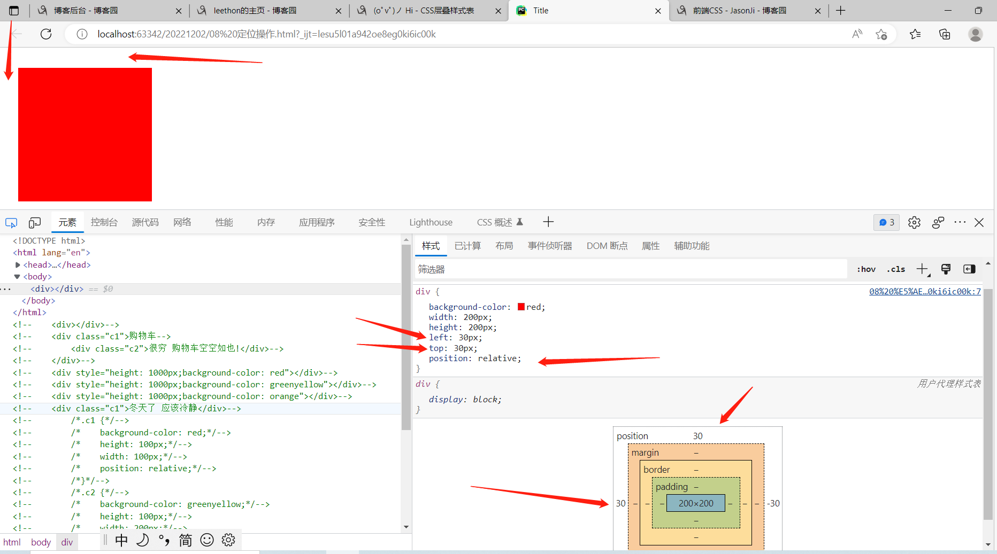Open the stylesheet source link

[x=925, y=291]
